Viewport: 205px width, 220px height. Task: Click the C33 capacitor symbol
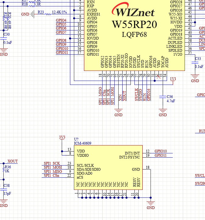195,63
